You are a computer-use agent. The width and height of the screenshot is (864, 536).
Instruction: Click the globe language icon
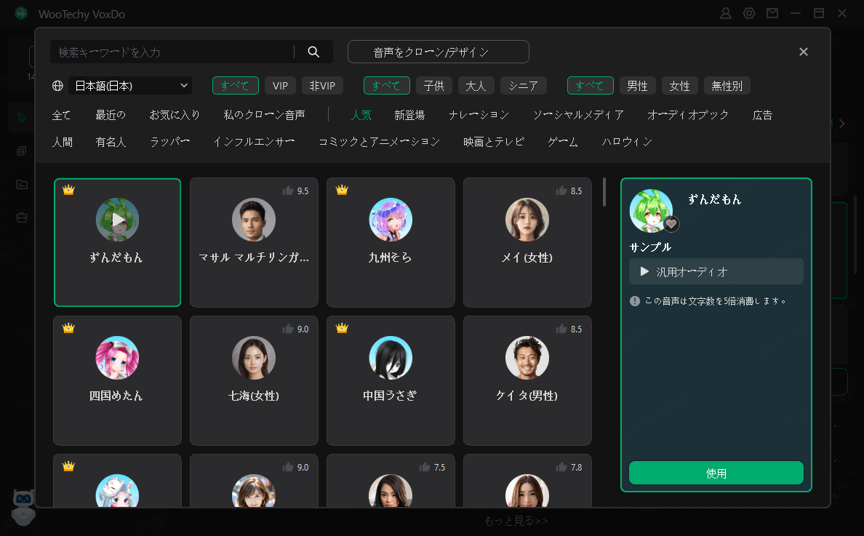coord(57,86)
